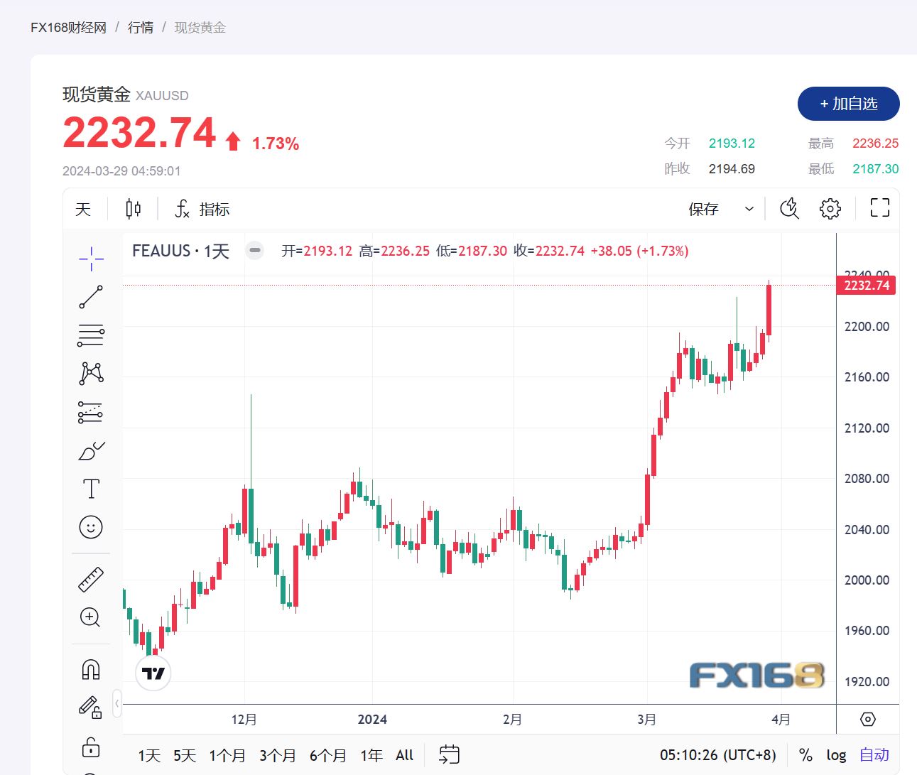Switch chart range to 1年
The width and height of the screenshot is (917, 775).
(x=371, y=755)
